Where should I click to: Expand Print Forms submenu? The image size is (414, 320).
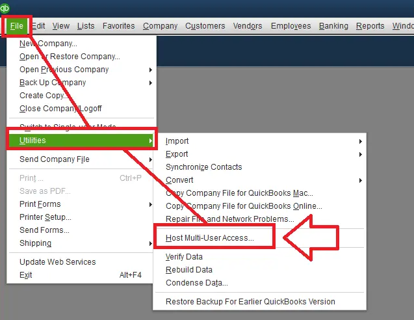tap(82, 204)
